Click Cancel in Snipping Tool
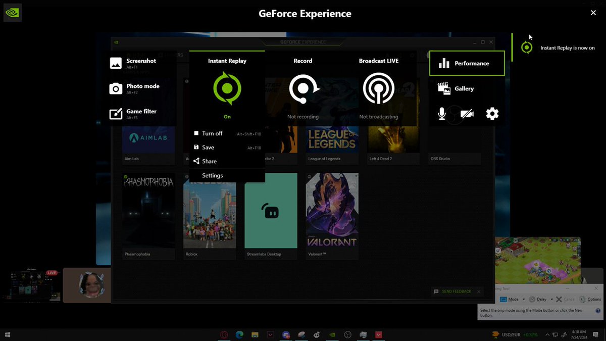The image size is (606, 341). click(566, 299)
